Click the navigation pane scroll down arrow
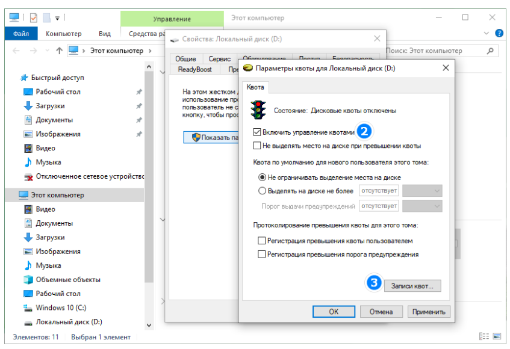Viewport: 510px width, 349px height. [x=149, y=326]
